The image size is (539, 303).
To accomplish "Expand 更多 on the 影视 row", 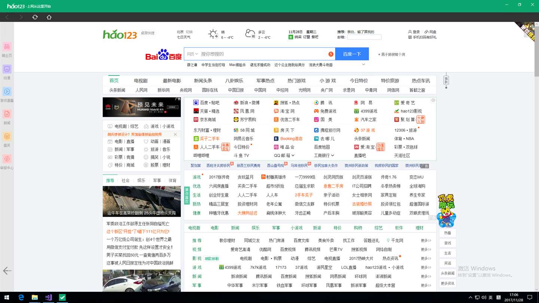I will [426, 258].
